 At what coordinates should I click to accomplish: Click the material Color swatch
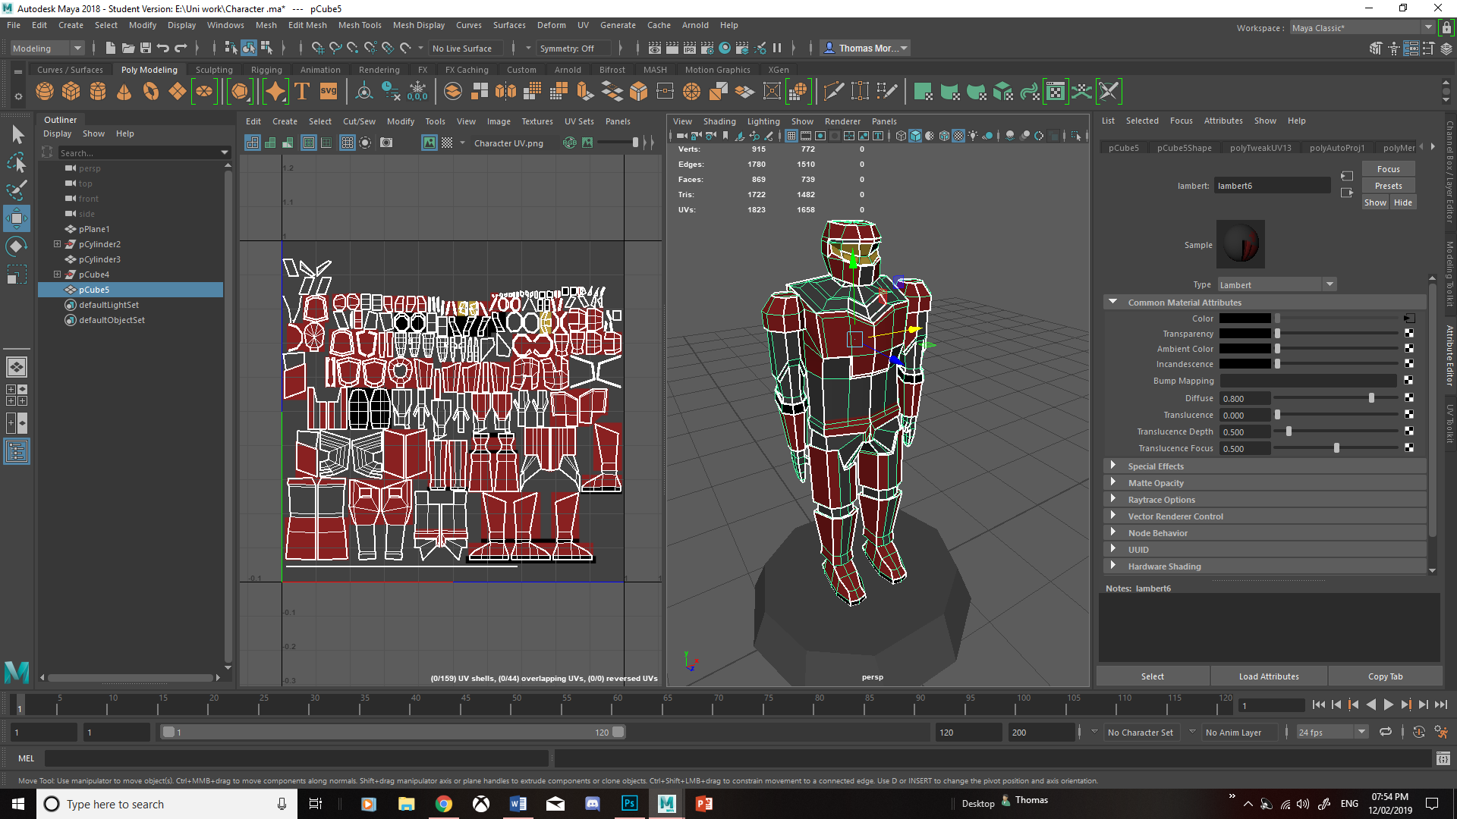tap(1245, 318)
